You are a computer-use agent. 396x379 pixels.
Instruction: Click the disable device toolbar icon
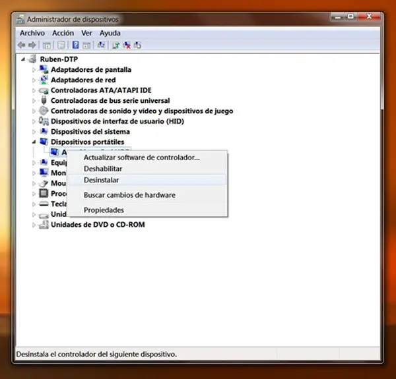(x=137, y=45)
